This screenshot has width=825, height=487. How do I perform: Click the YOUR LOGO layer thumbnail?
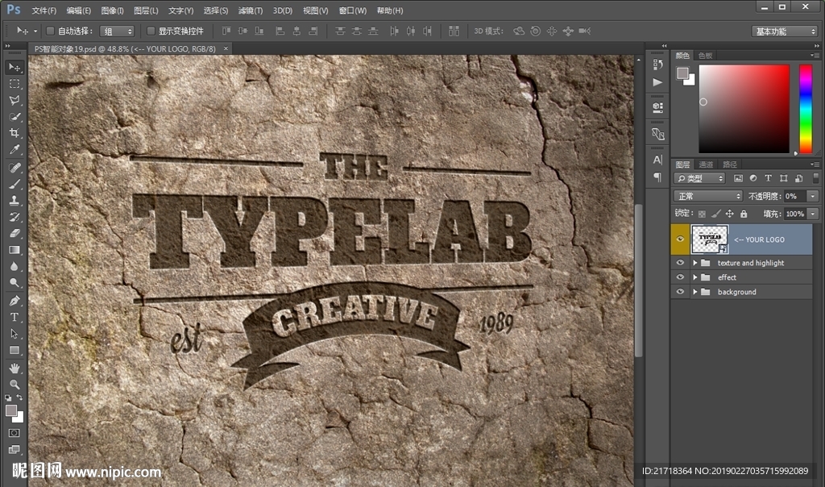pos(709,239)
